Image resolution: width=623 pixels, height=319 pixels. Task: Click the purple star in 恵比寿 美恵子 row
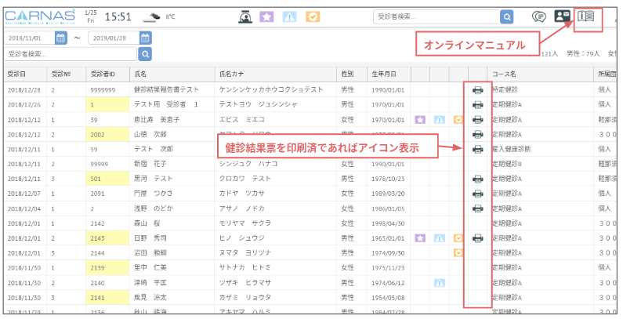tap(420, 120)
